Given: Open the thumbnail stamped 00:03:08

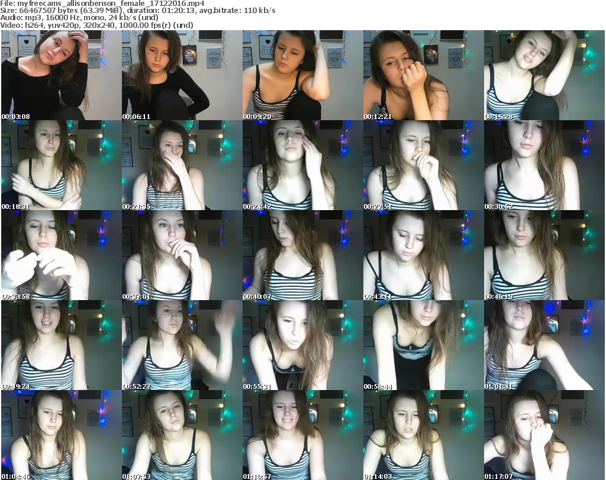Looking at the screenshot, I should [62, 75].
